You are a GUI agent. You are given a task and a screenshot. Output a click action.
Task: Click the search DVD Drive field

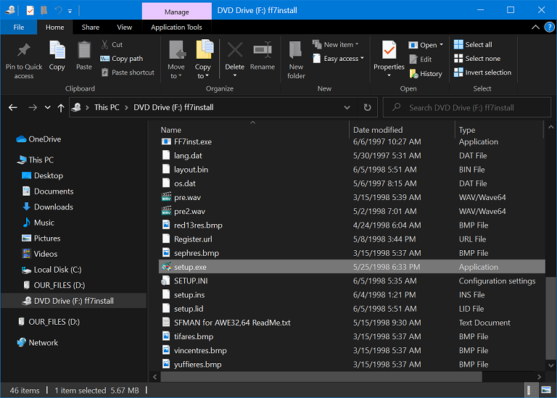(x=466, y=107)
